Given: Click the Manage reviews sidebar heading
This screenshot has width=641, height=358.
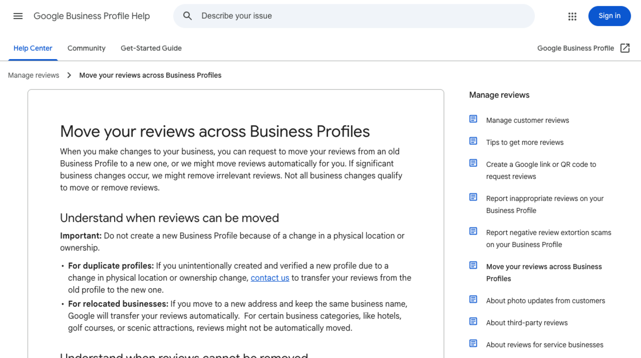Looking at the screenshot, I should pyautogui.click(x=499, y=95).
